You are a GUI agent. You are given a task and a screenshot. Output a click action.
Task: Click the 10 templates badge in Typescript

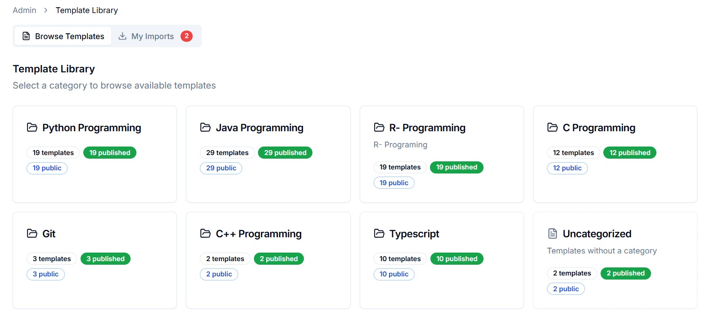[400, 259]
